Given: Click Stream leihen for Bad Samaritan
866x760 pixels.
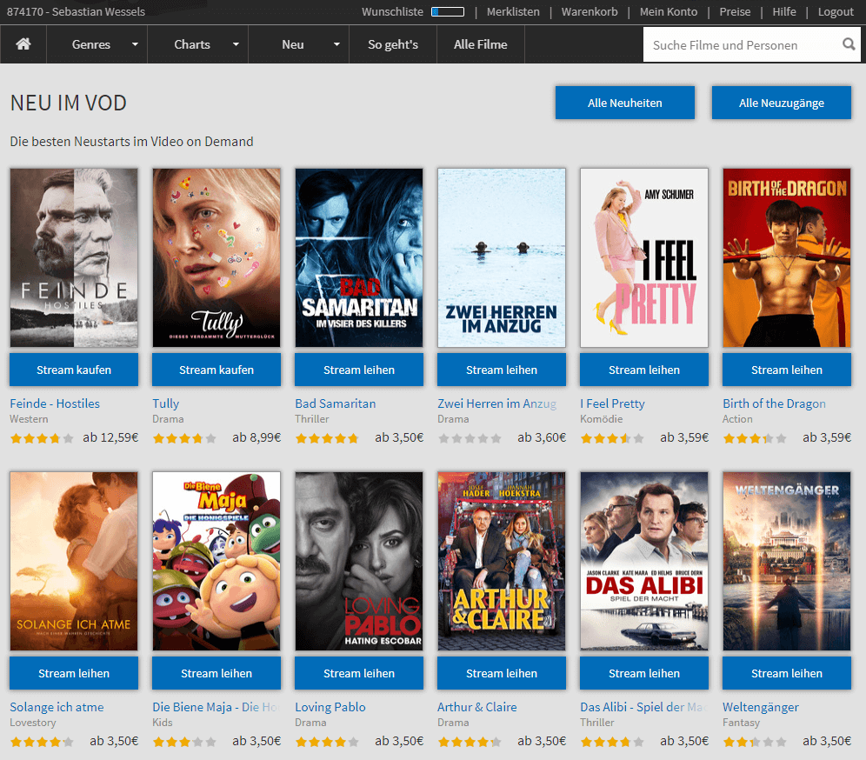Looking at the screenshot, I should point(359,370).
